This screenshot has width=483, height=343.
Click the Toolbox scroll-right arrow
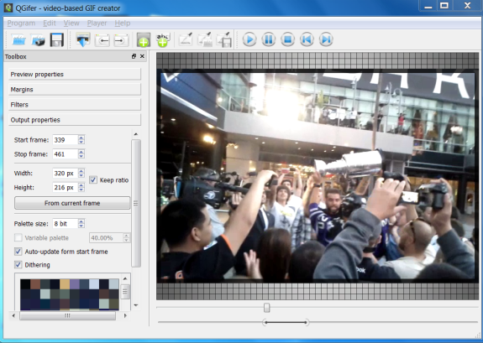(x=125, y=315)
